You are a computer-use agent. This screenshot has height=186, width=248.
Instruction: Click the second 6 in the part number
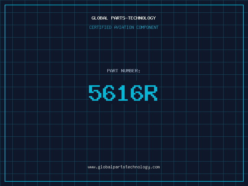(137, 93)
